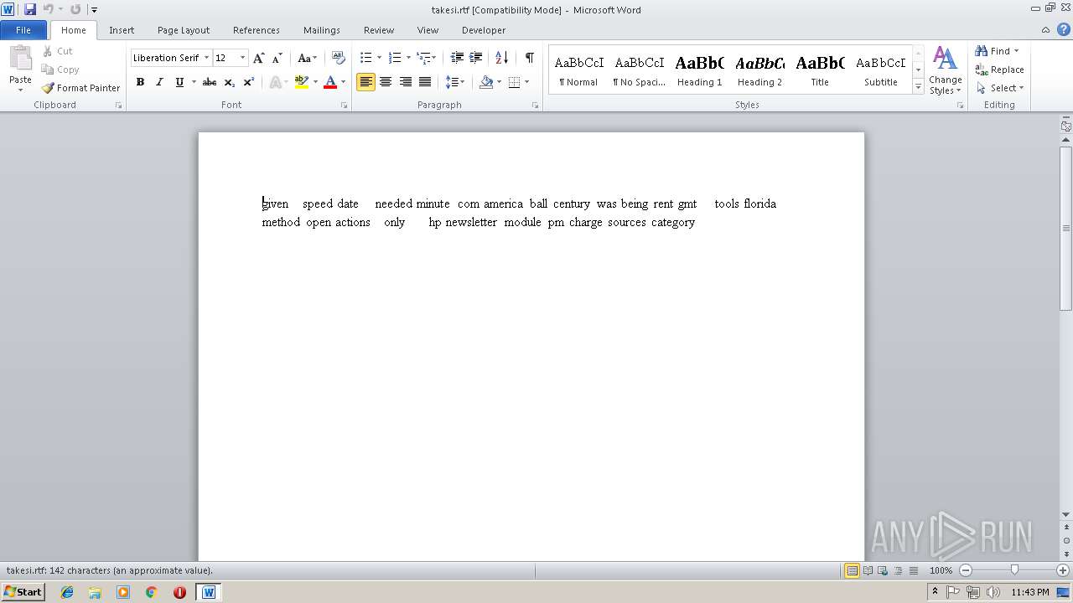Toggle Show/Hide paragraph marks

coord(529,58)
